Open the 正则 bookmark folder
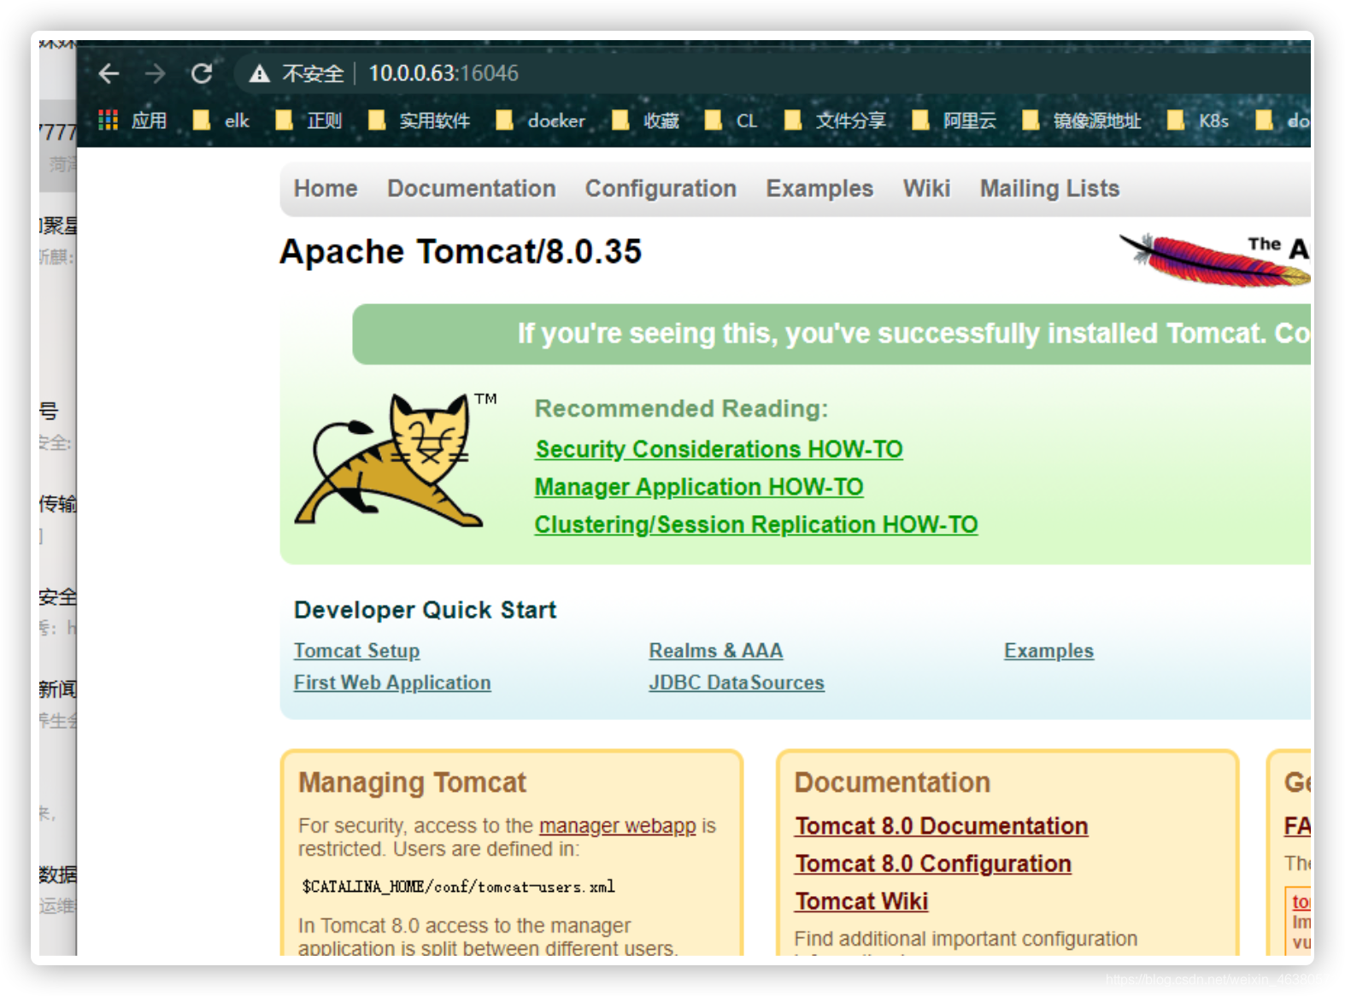The width and height of the screenshot is (1345, 996). [x=308, y=120]
